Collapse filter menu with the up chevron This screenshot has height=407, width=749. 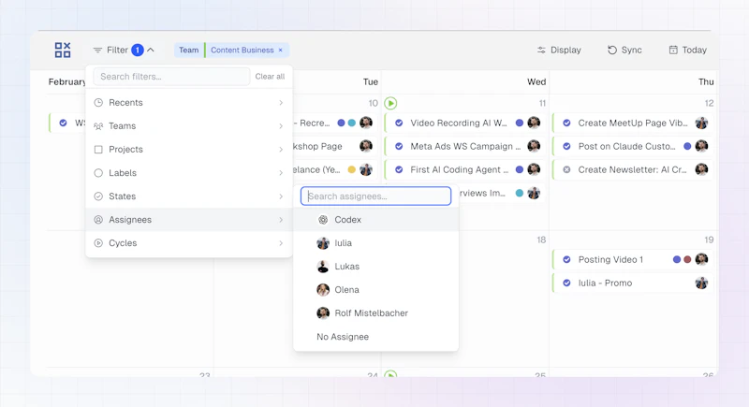coord(151,50)
